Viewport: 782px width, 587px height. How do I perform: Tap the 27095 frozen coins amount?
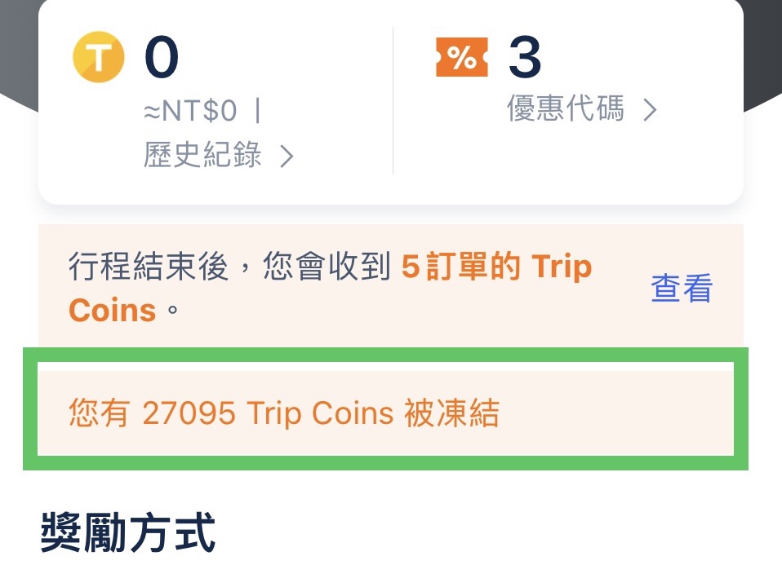point(189,414)
